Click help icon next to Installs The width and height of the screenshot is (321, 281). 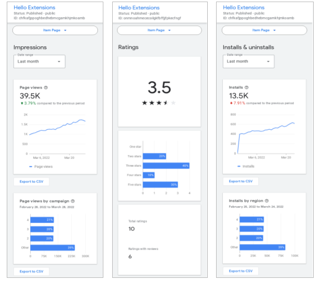coord(246,88)
